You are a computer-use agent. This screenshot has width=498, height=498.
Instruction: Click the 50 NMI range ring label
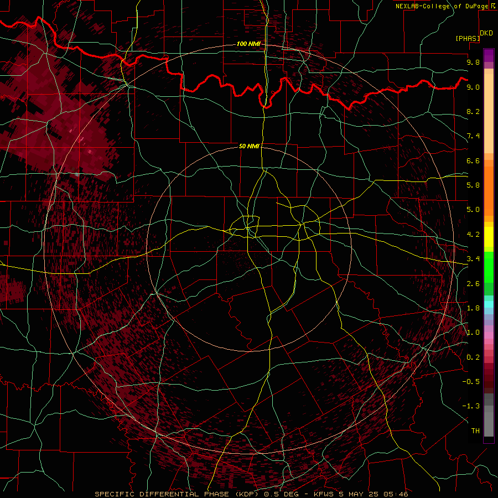coord(250,146)
